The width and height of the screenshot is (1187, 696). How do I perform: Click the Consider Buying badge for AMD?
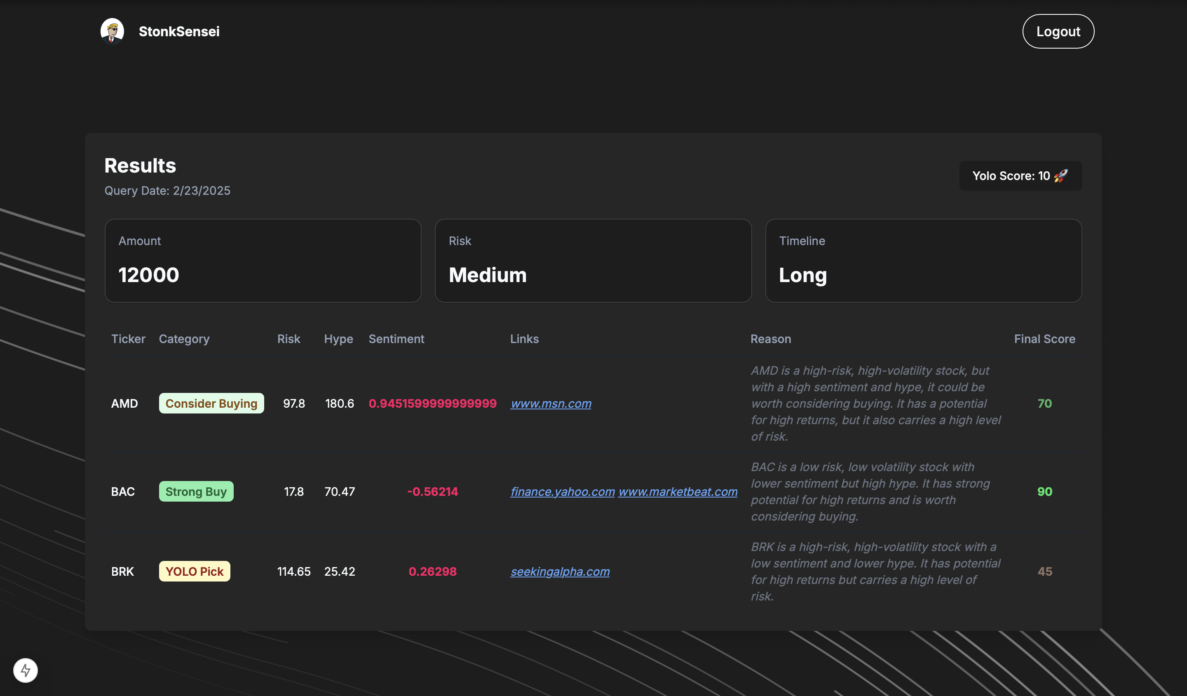pos(211,403)
